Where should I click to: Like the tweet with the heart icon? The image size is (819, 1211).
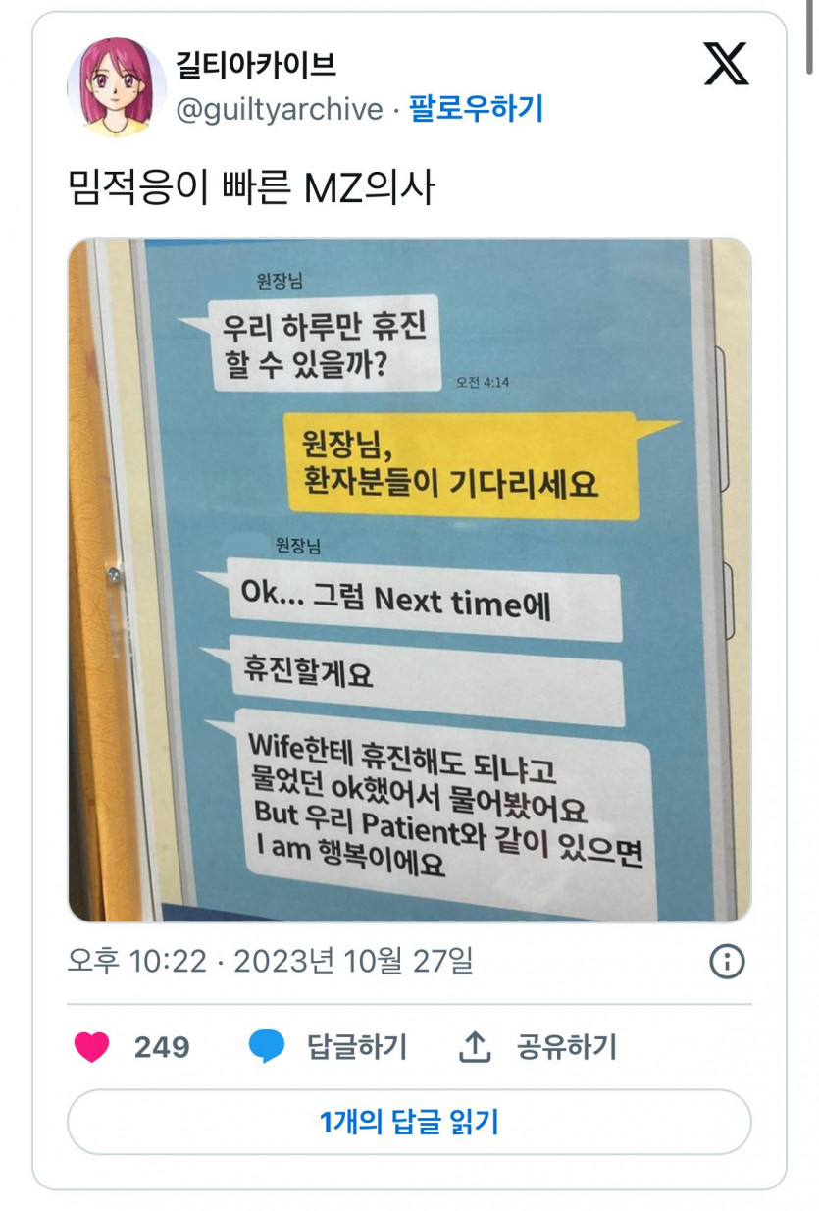pos(92,1047)
